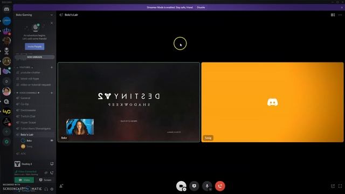Open the blue circle server in sidebar
The height and width of the screenshot is (194, 345).
(x=6, y=21)
